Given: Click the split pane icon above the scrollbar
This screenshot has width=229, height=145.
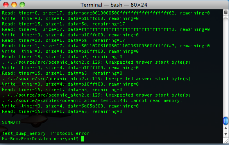Looking at the screenshot, I should (x=225, y=12).
